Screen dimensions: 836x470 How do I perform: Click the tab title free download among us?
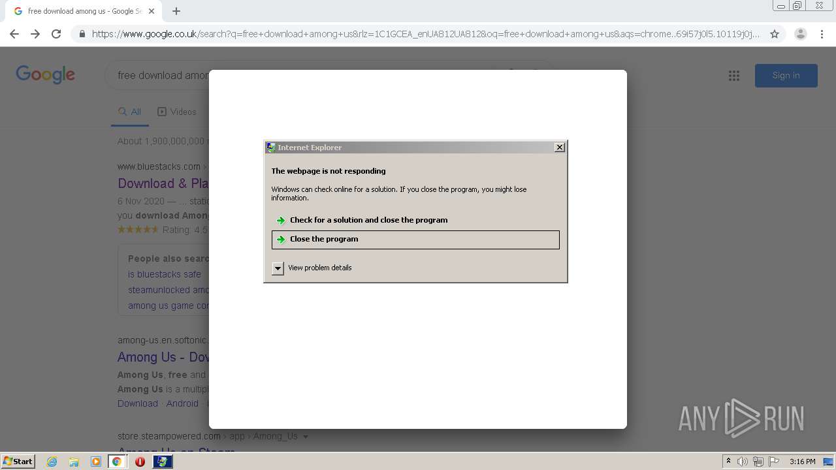pyautogui.click(x=85, y=11)
